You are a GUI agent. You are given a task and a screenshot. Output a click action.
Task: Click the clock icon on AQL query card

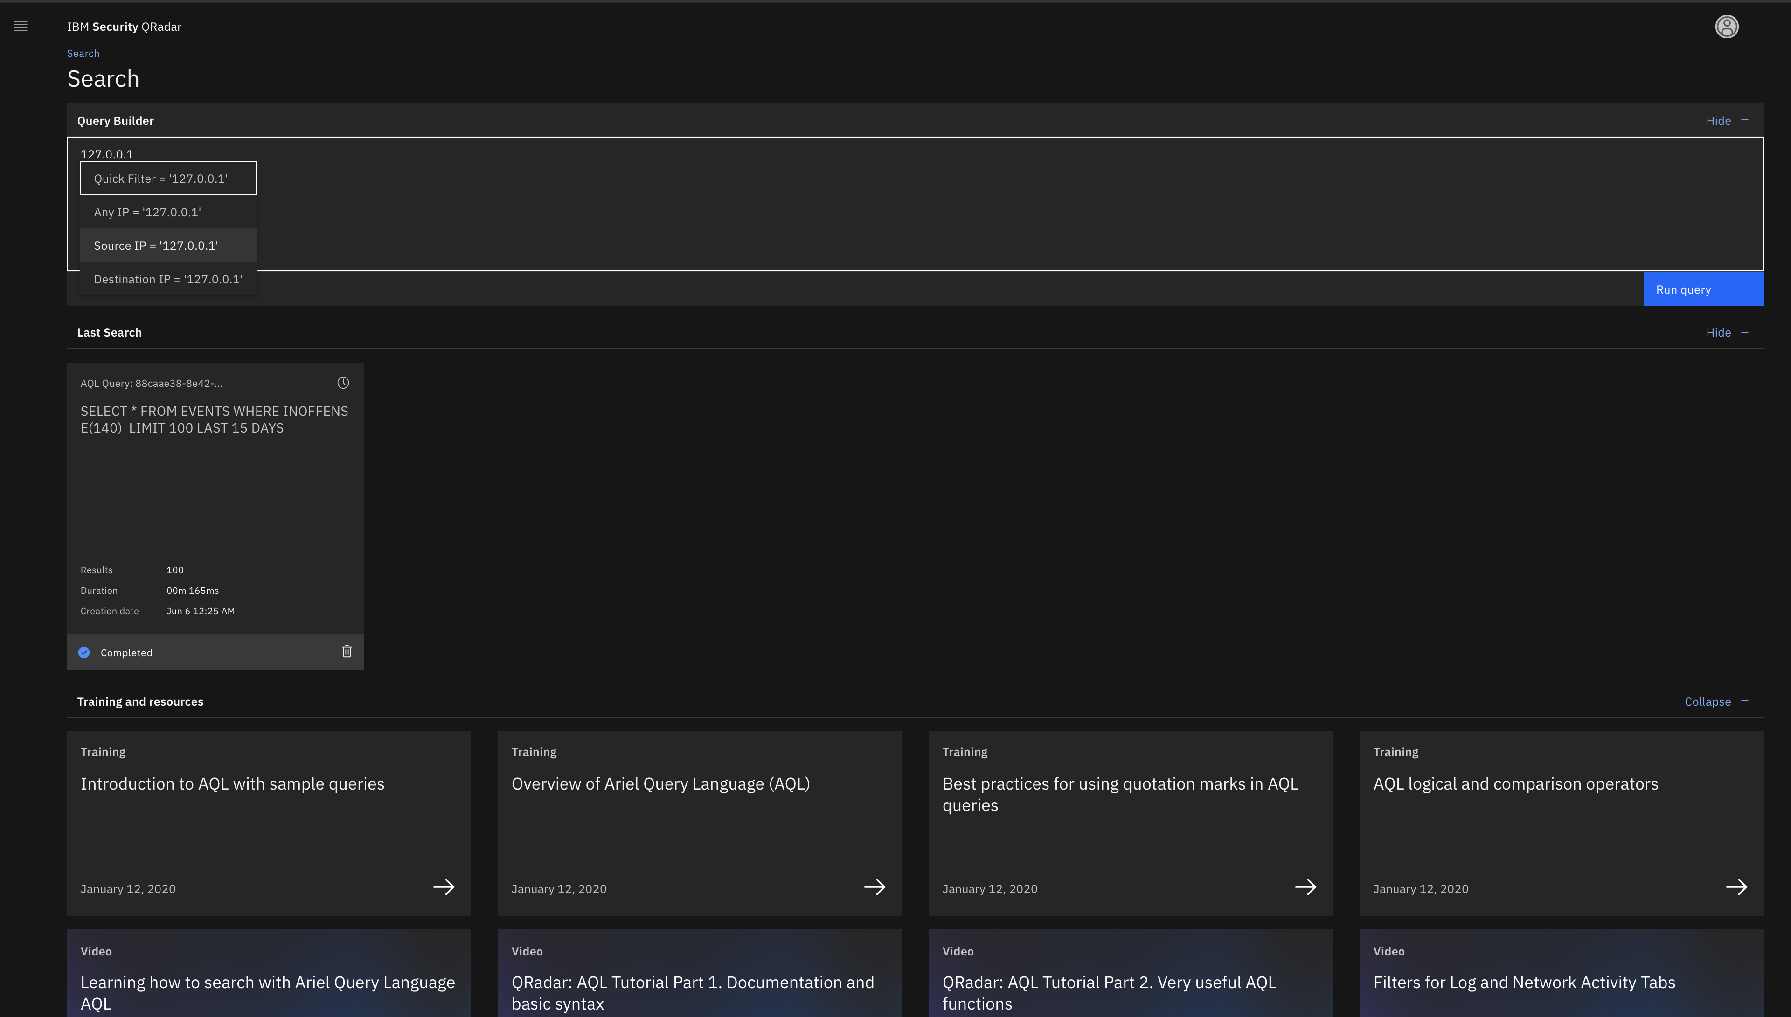click(x=343, y=383)
